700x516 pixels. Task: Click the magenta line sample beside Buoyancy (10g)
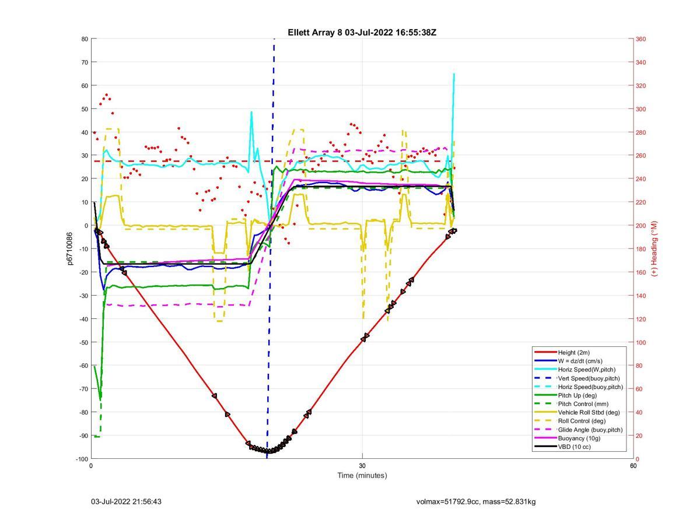pyautogui.click(x=545, y=438)
